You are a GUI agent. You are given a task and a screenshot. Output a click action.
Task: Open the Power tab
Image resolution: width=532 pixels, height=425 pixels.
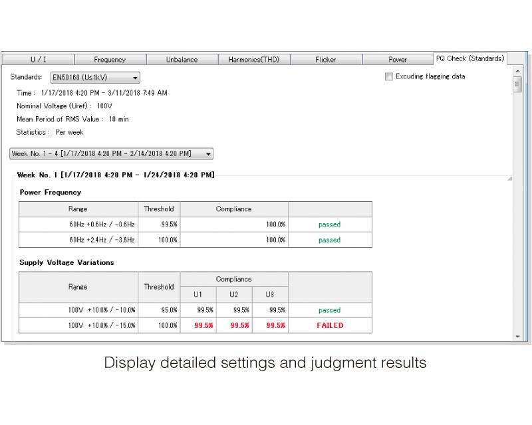(x=398, y=59)
